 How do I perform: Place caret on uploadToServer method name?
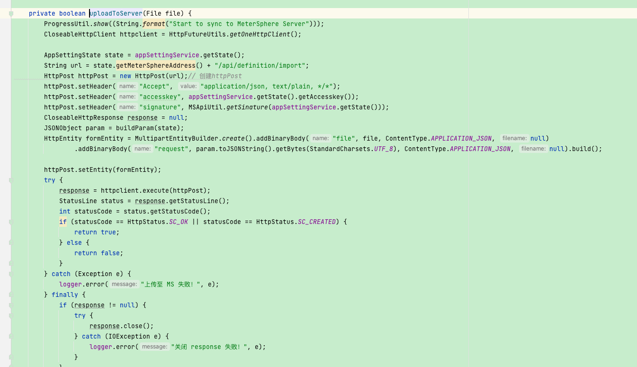[x=116, y=13]
